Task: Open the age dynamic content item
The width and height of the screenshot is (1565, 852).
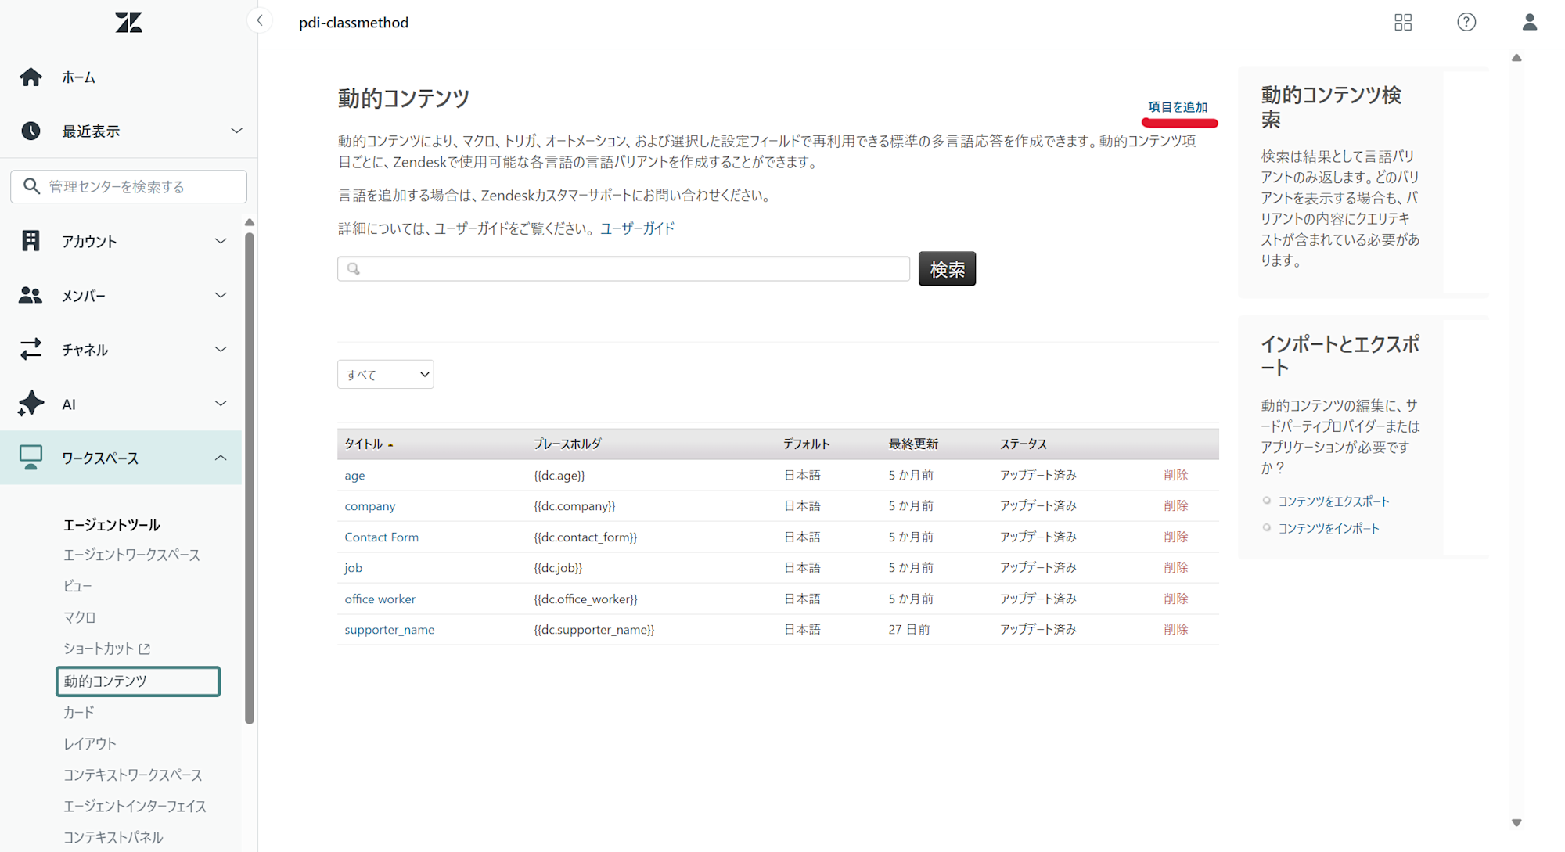Action: 354,475
